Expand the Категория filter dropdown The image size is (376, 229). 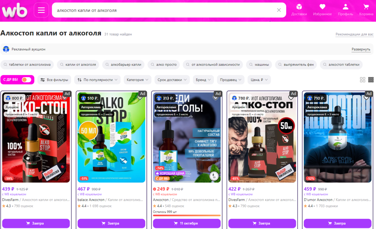[138, 80]
